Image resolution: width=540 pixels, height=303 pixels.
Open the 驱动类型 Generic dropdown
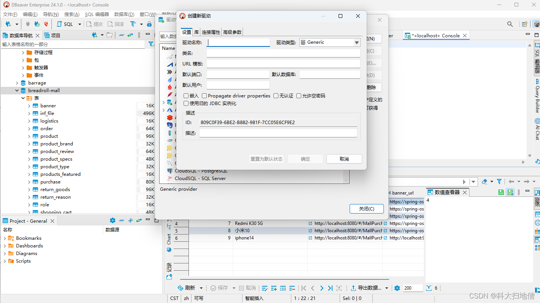pos(356,42)
